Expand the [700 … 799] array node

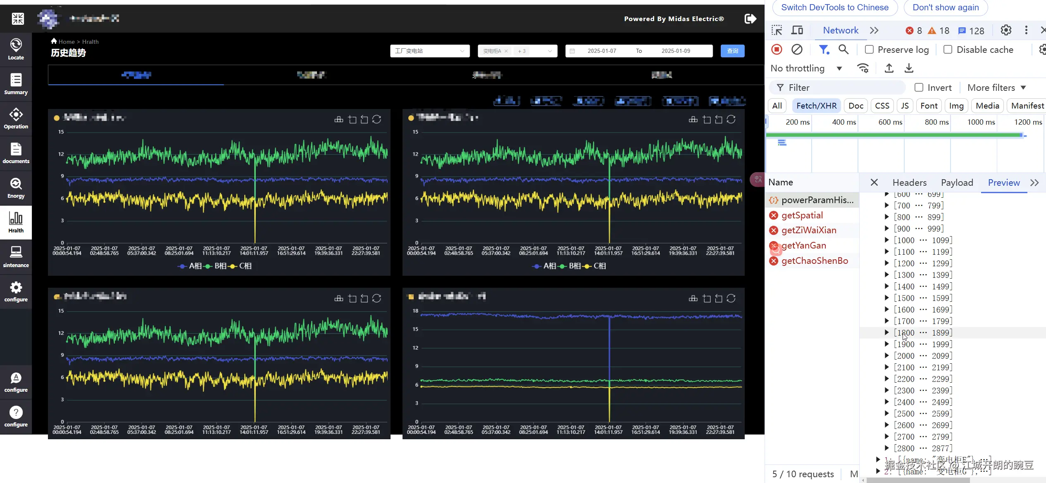click(886, 205)
